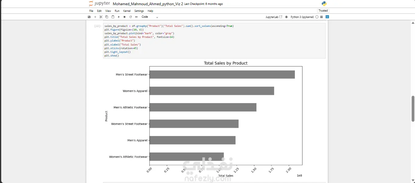Select the cell prompt number [22]
The height and width of the screenshot is (183, 415).
tap(98, 26)
